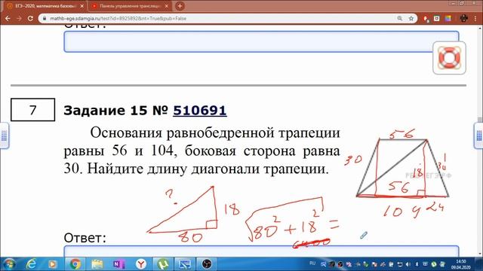Open the help lifebuoy icon button
Screen dimensions: 483x271
pos(449,58)
